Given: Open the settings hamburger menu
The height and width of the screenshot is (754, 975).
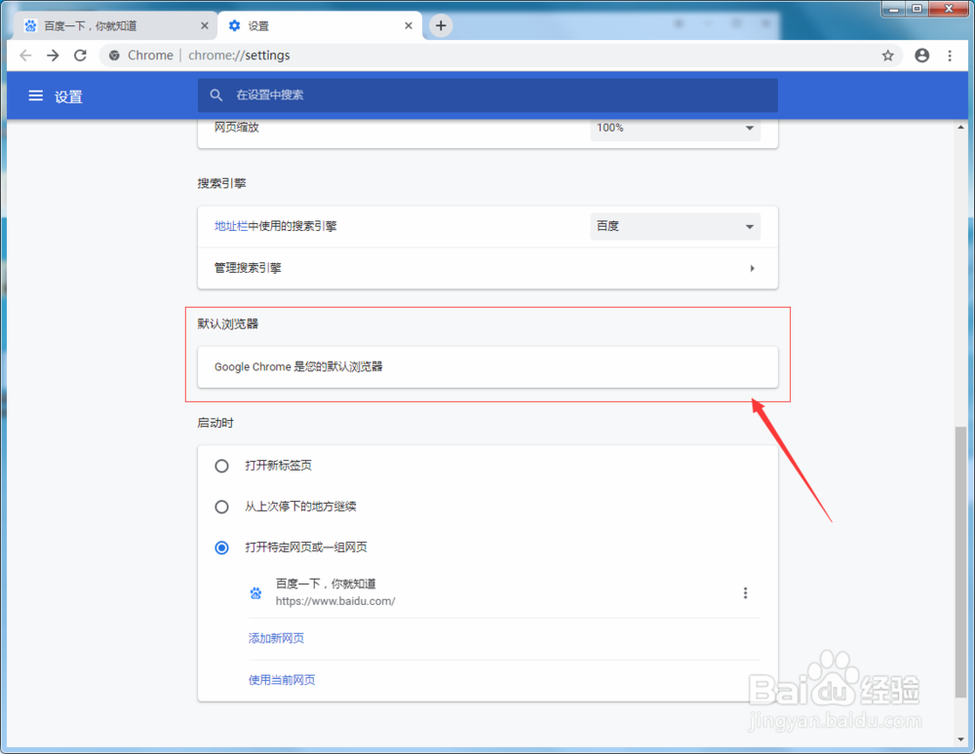Looking at the screenshot, I should [x=35, y=95].
